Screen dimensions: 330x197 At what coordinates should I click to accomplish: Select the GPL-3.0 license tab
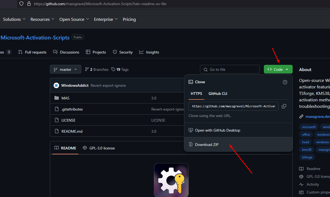(99, 148)
